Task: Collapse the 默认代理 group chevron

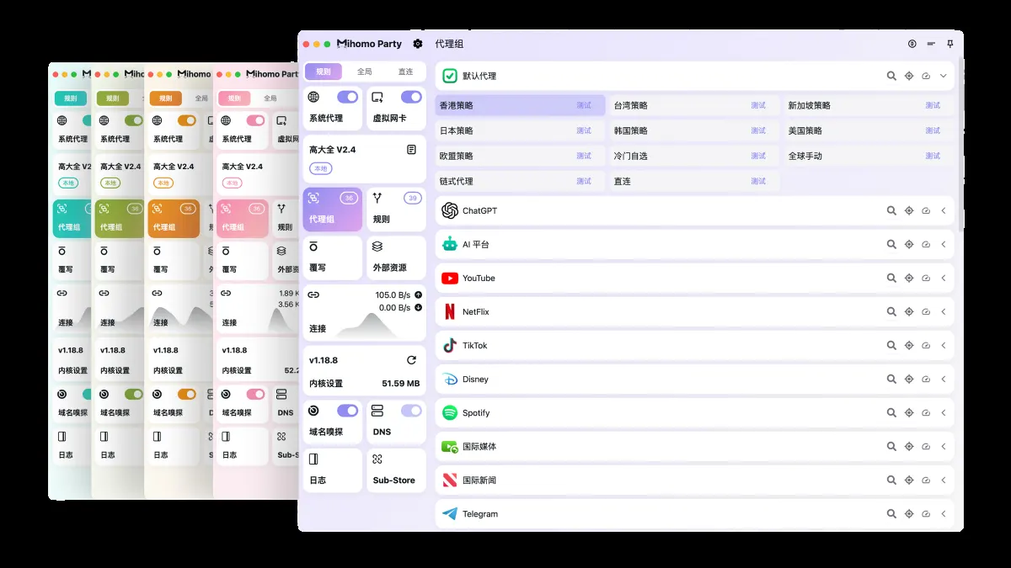Action: (944, 76)
